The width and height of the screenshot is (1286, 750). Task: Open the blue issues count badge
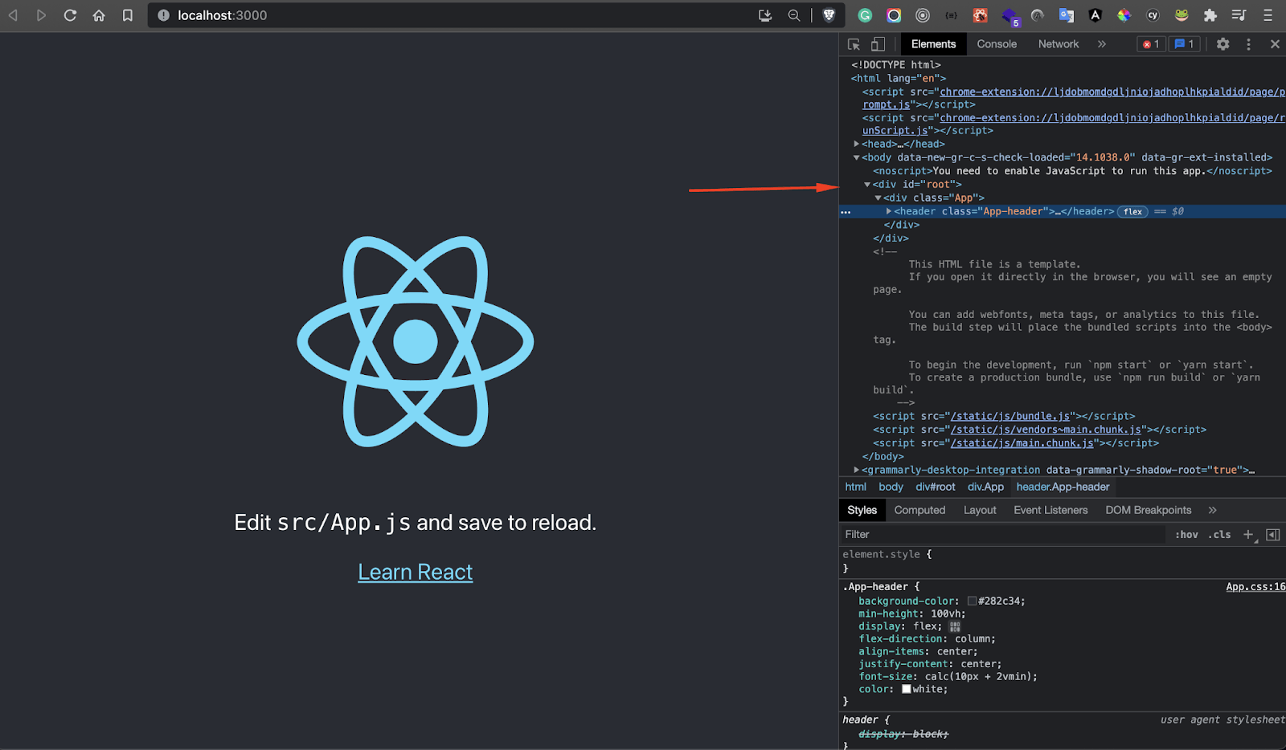point(1184,44)
